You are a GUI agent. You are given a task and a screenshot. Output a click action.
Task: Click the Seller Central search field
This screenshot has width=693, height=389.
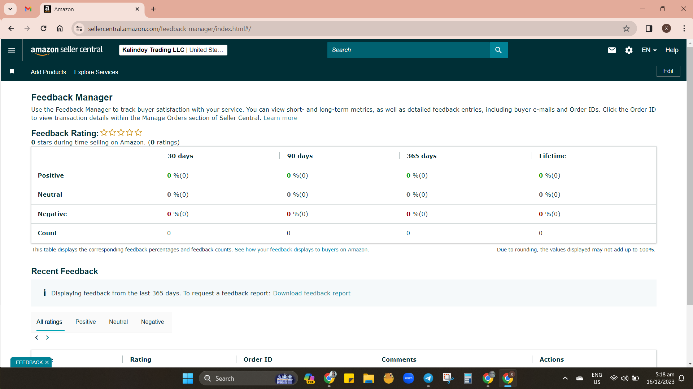click(408, 50)
